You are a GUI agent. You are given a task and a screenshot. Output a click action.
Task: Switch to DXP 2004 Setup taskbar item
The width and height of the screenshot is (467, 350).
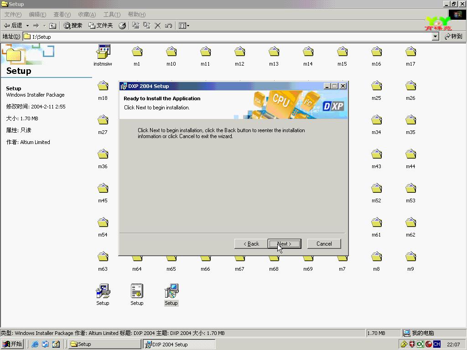(x=179, y=344)
